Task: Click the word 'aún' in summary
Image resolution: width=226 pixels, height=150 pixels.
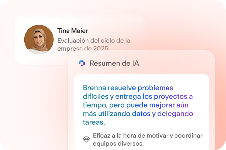Action: pos(182,105)
